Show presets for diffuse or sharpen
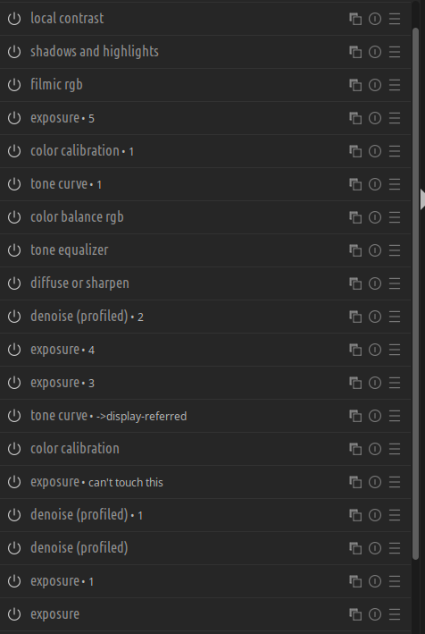Screen dimensions: 425x634 [395, 283]
